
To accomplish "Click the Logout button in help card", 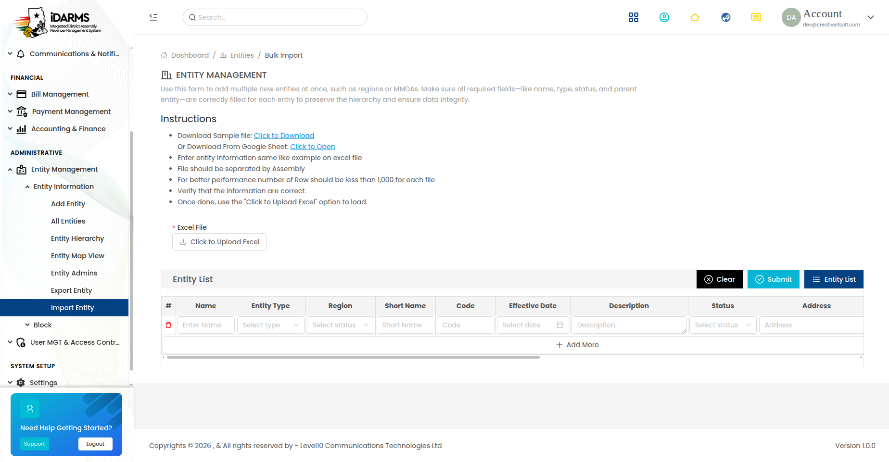I will tap(95, 444).
